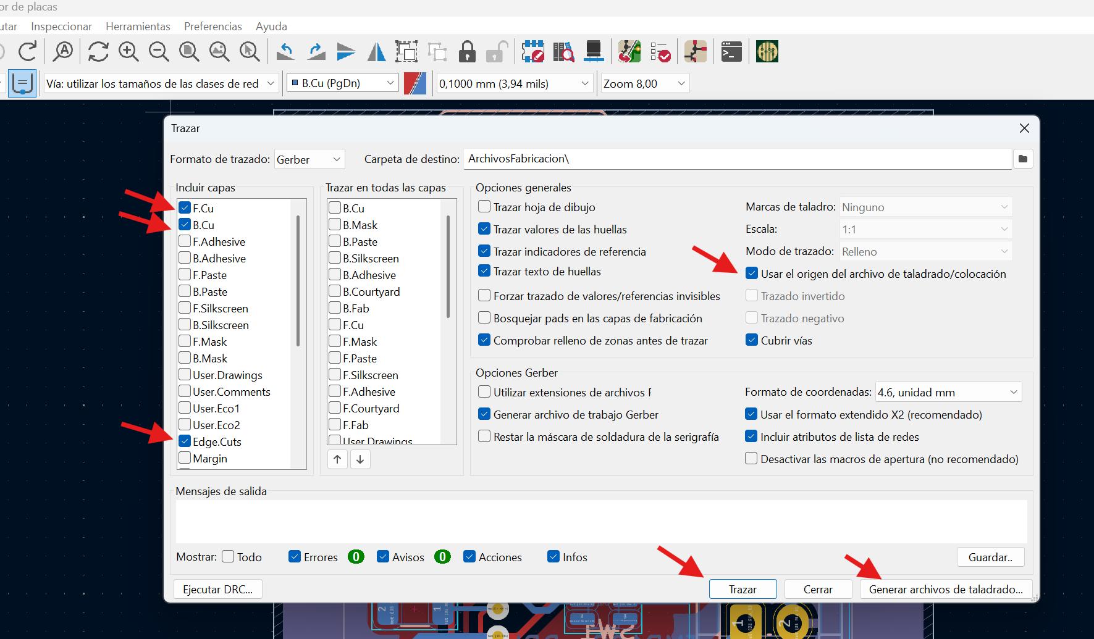Open the Formato de trazado Gerber dropdown
The width and height of the screenshot is (1094, 639).
click(309, 159)
